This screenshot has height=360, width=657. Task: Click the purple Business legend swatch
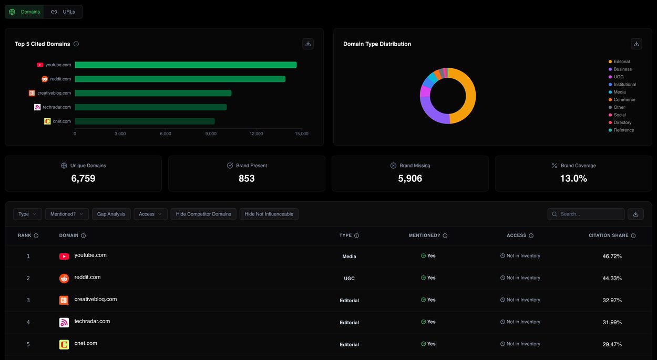tap(610, 69)
